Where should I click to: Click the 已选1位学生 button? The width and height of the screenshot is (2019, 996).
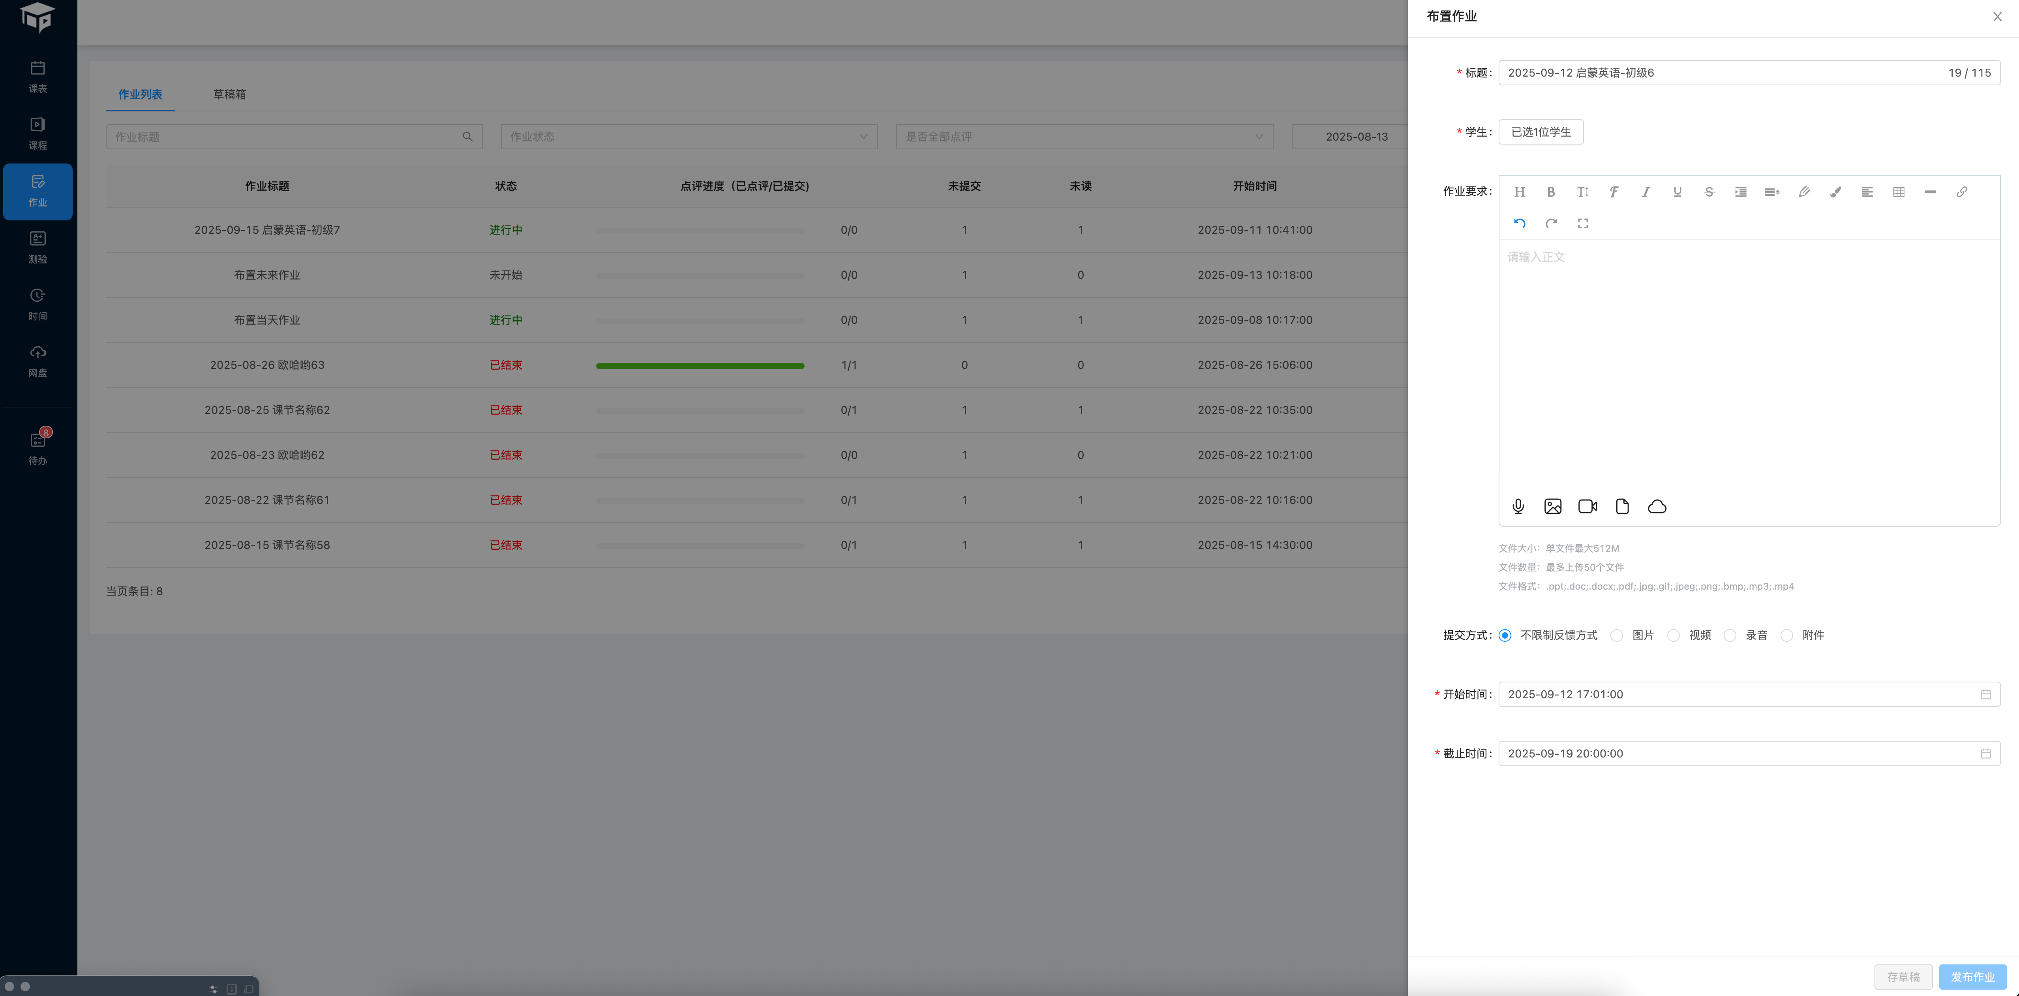1540,132
